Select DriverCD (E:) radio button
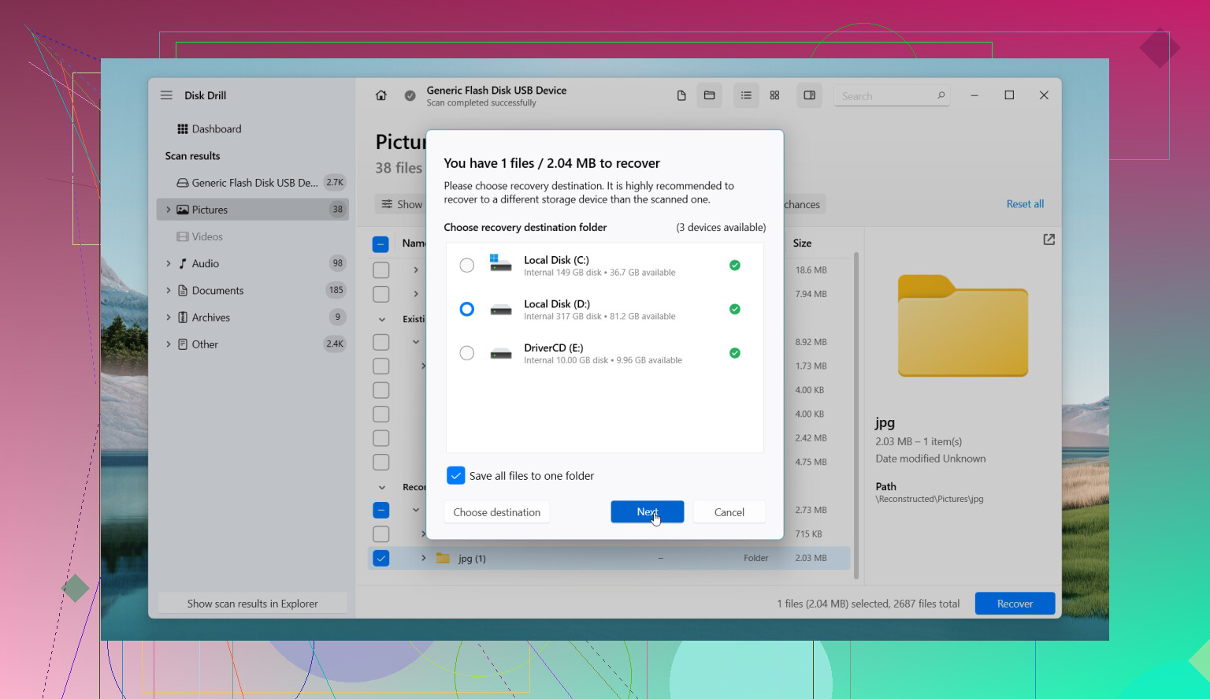 [467, 353]
